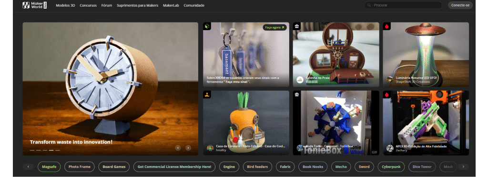Click green cube badge on keychain card
Image resolution: width=488 pixels, height=177 pixels.
click(207, 26)
